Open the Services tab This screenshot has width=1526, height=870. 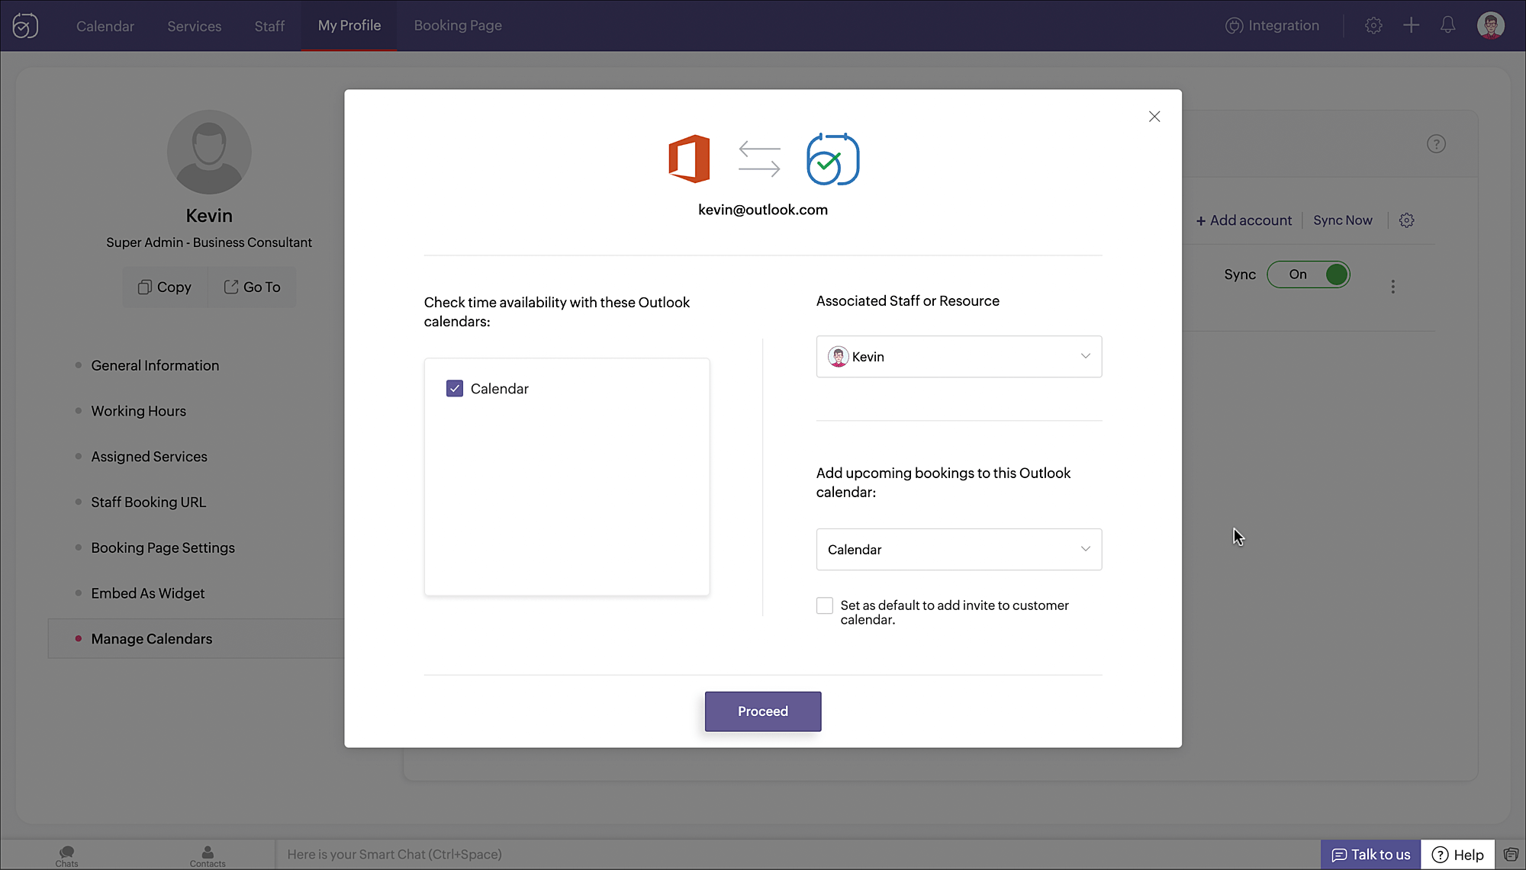[194, 26]
